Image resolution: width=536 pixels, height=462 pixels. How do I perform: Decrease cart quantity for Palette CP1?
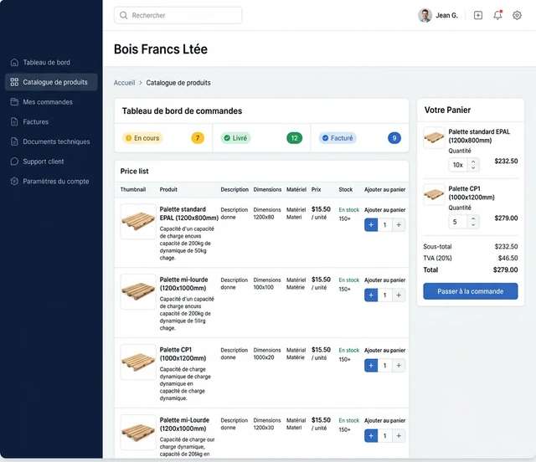click(x=473, y=225)
